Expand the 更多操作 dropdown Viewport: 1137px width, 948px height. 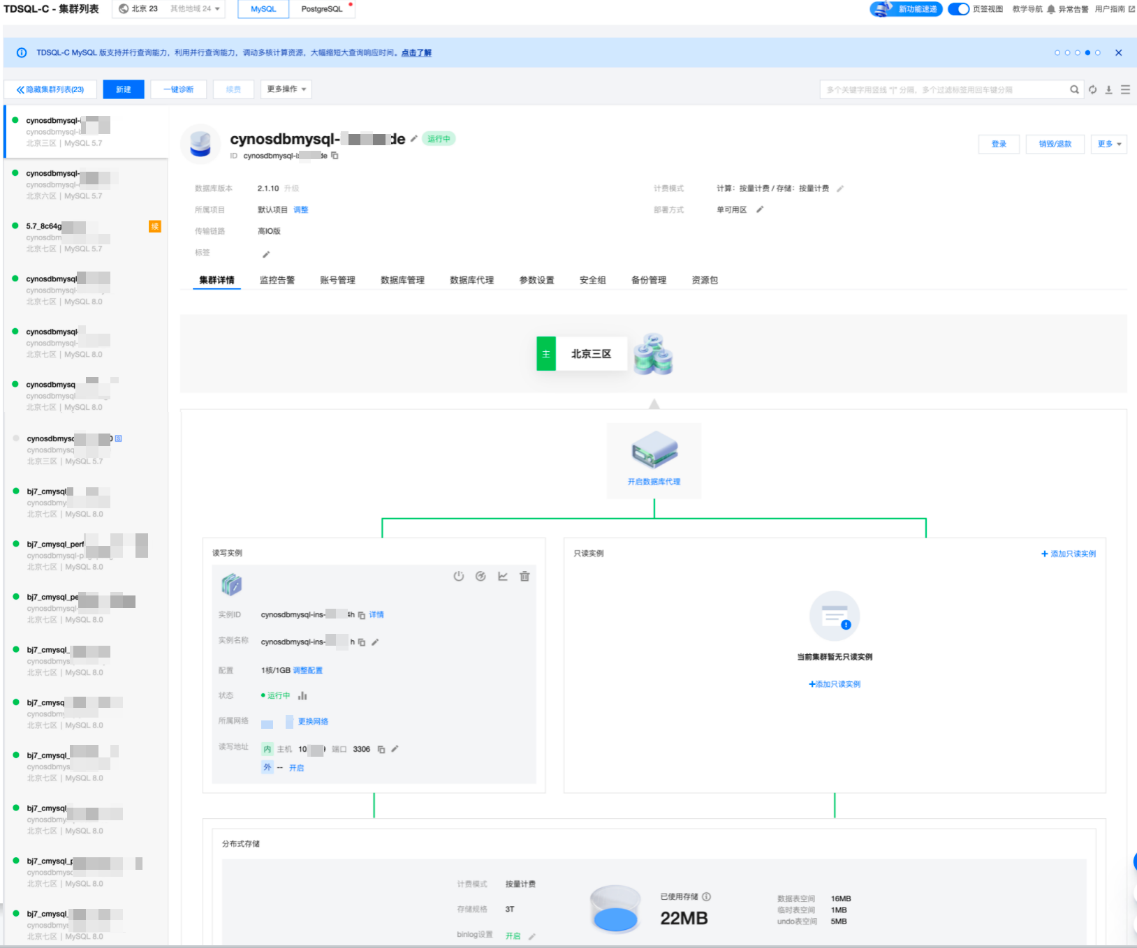click(286, 89)
